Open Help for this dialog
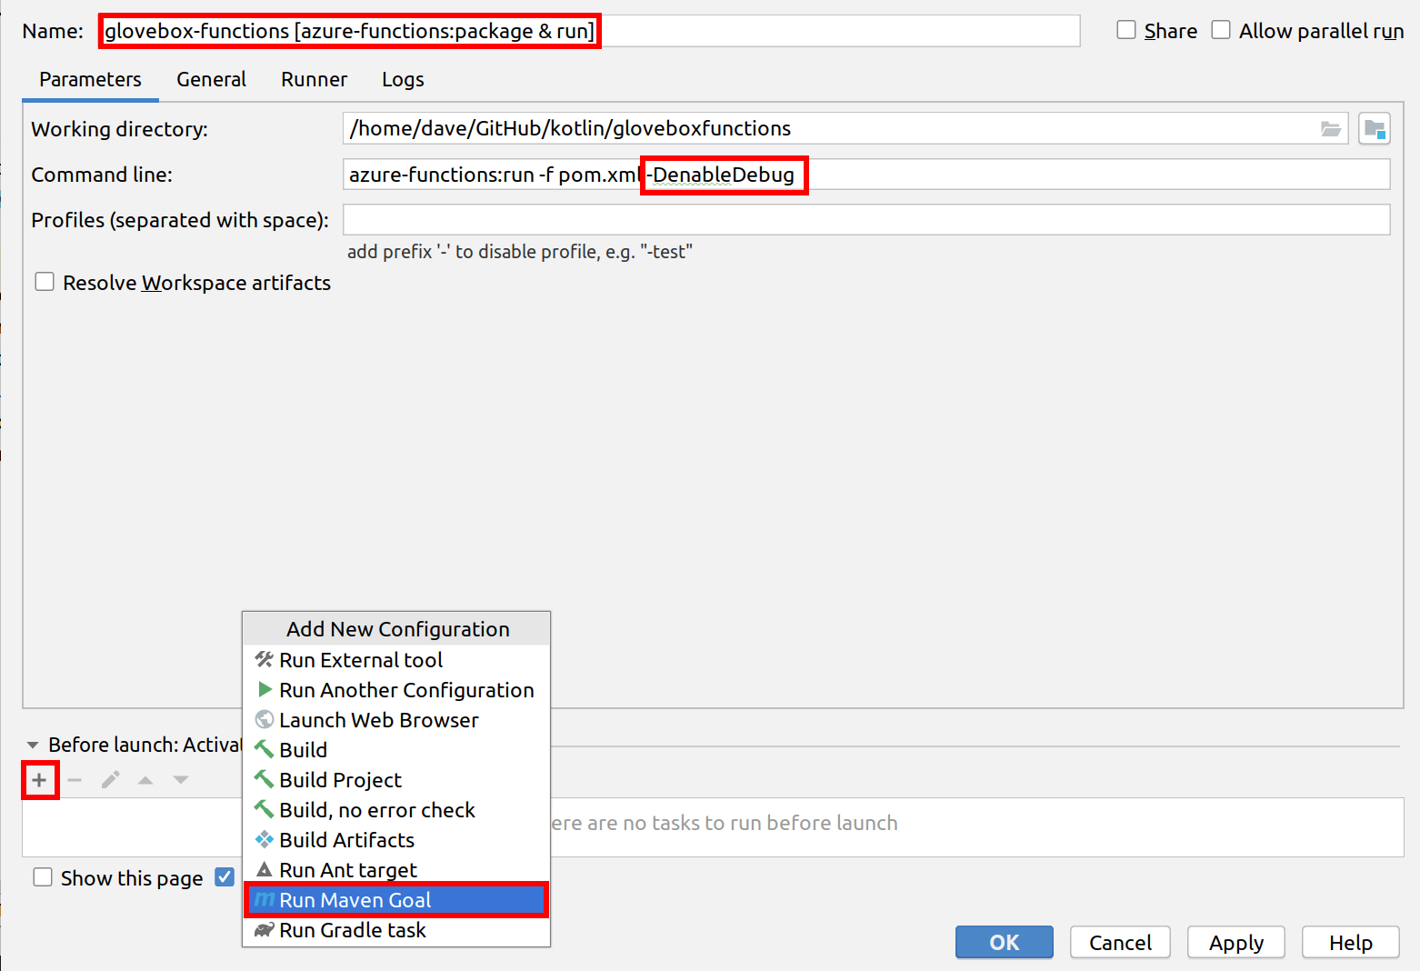The height and width of the screenshot is (971, 1420). pyautogui.click(x=1351, y=943)
